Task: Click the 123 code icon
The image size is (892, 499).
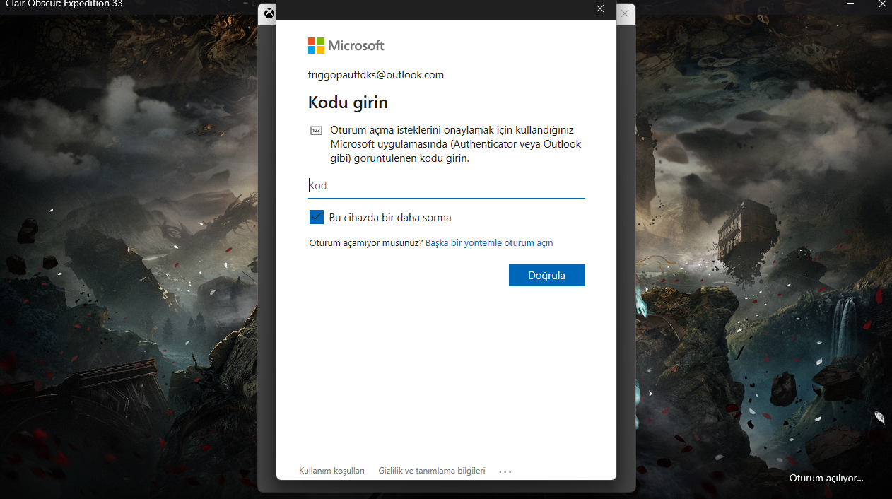Action: pyautogui.click(x=316, y=131)
